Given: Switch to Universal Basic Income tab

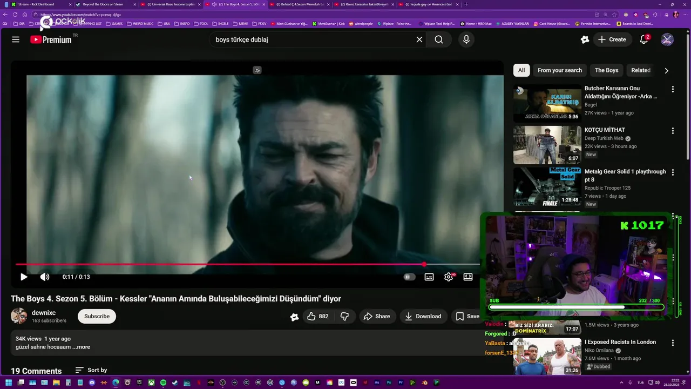Looking at the screenshot, I should point(171,4).
